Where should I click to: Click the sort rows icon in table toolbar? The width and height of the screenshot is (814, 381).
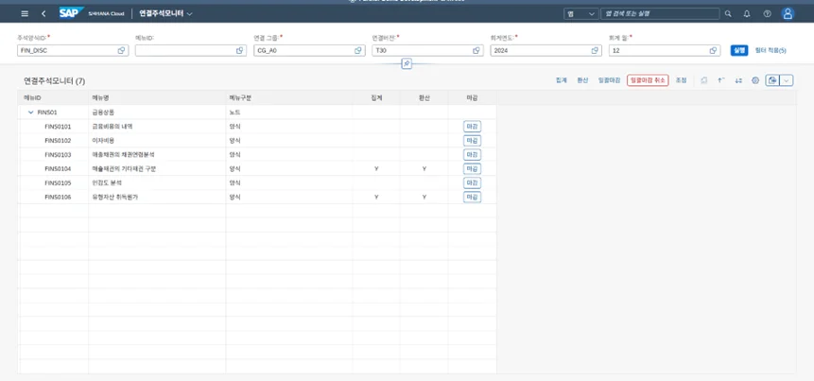click(x=738, y=80)
